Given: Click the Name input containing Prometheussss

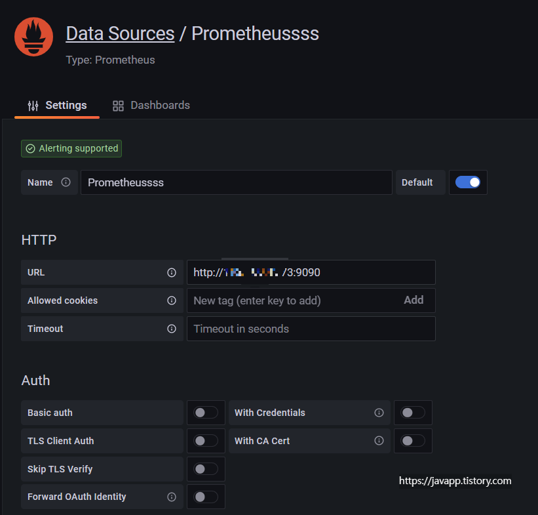Looking at the screenshot, I should pyautogui.click(x=236, y=182).
